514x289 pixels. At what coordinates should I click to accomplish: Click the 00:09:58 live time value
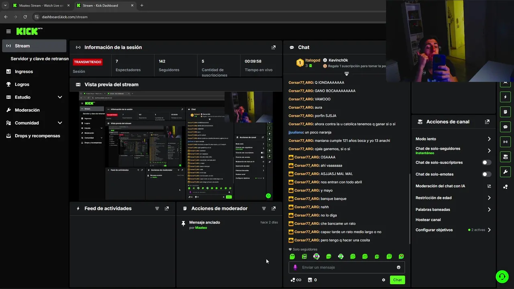coord(253,61)
